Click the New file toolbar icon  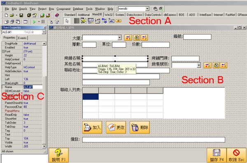6,15
